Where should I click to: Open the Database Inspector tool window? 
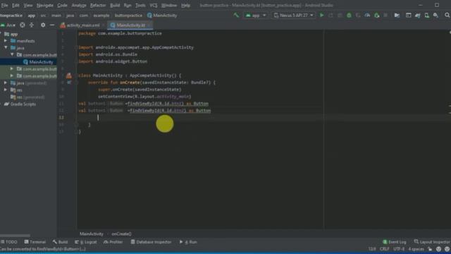151,242
